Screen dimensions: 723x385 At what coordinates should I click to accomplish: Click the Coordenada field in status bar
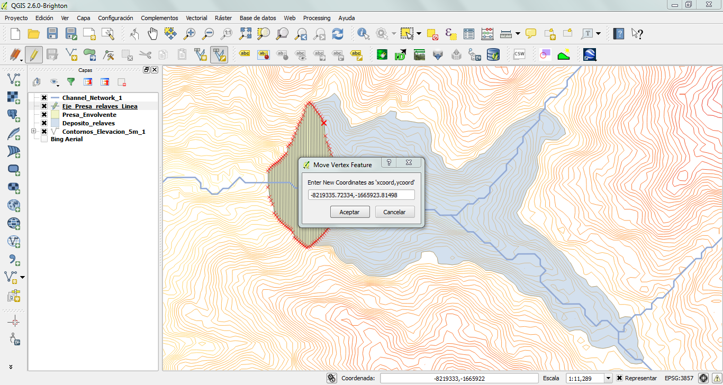[x=459, y=378]
